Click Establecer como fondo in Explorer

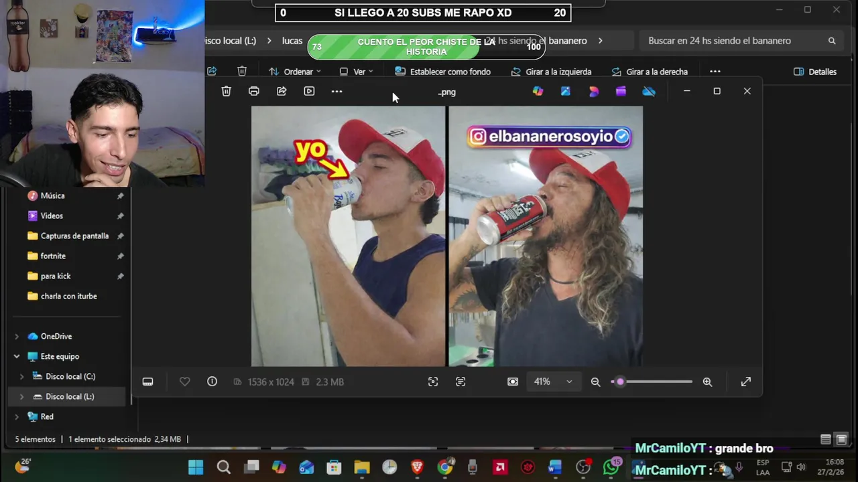tap(442, 72)
